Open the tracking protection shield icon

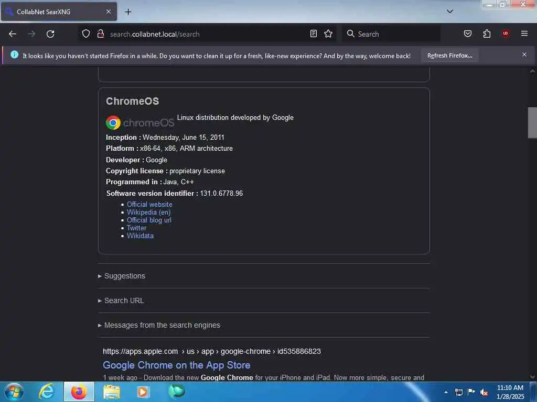point(86,34)
